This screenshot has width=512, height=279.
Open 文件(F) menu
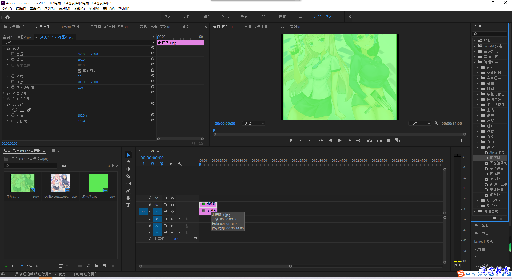coord(7,9)
